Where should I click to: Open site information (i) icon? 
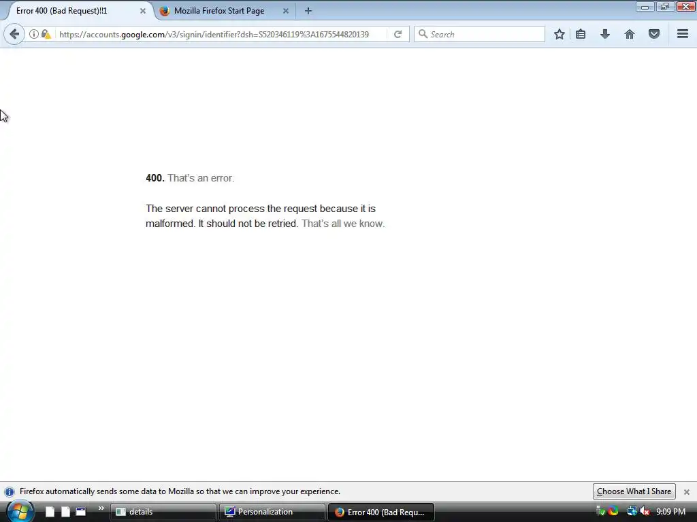(34, 34)
